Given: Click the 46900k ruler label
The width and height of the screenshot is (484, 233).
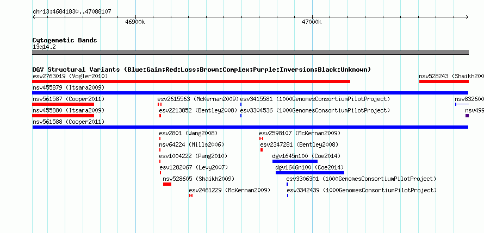Looking at the screenshot, I should pyautogui.click(x=135, y=22).
